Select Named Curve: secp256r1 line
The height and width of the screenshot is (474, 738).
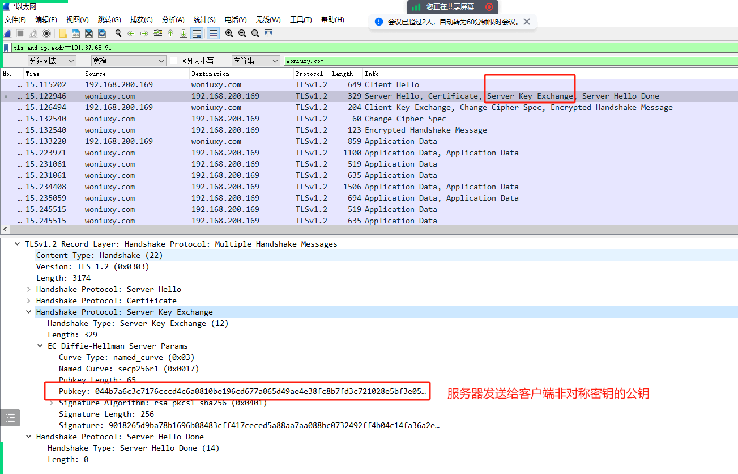(129, 369)
